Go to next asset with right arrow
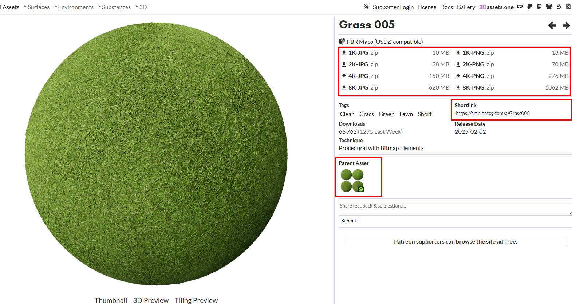 point(566,25)
